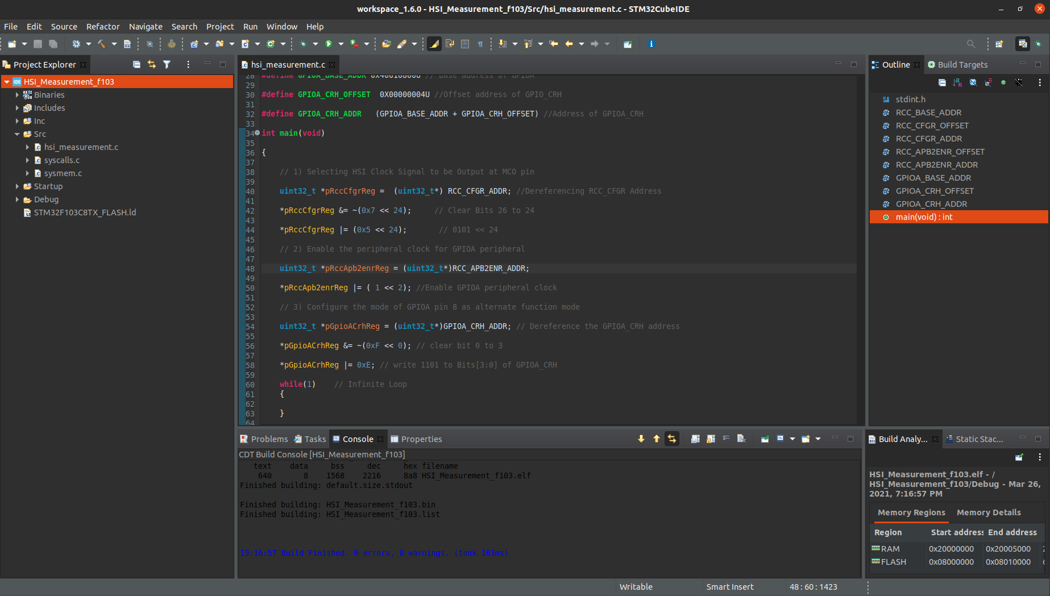This screenshot has width=1050, height=596.
Task: Select GPIOA_CRH_ADDR in the Outline list
Action: 931,204
